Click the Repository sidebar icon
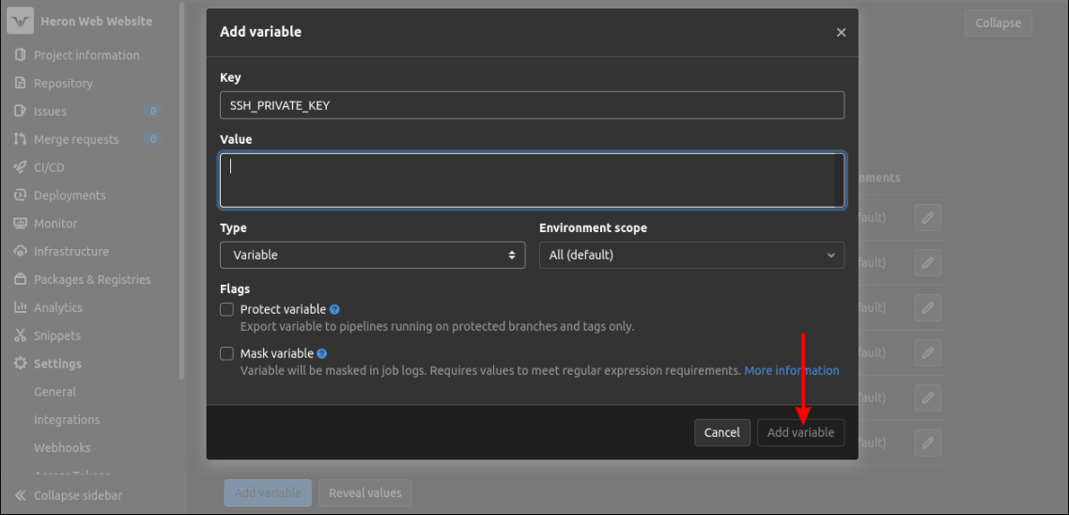1069x515 pixels. pyautogui.click(x=21, y=84)
